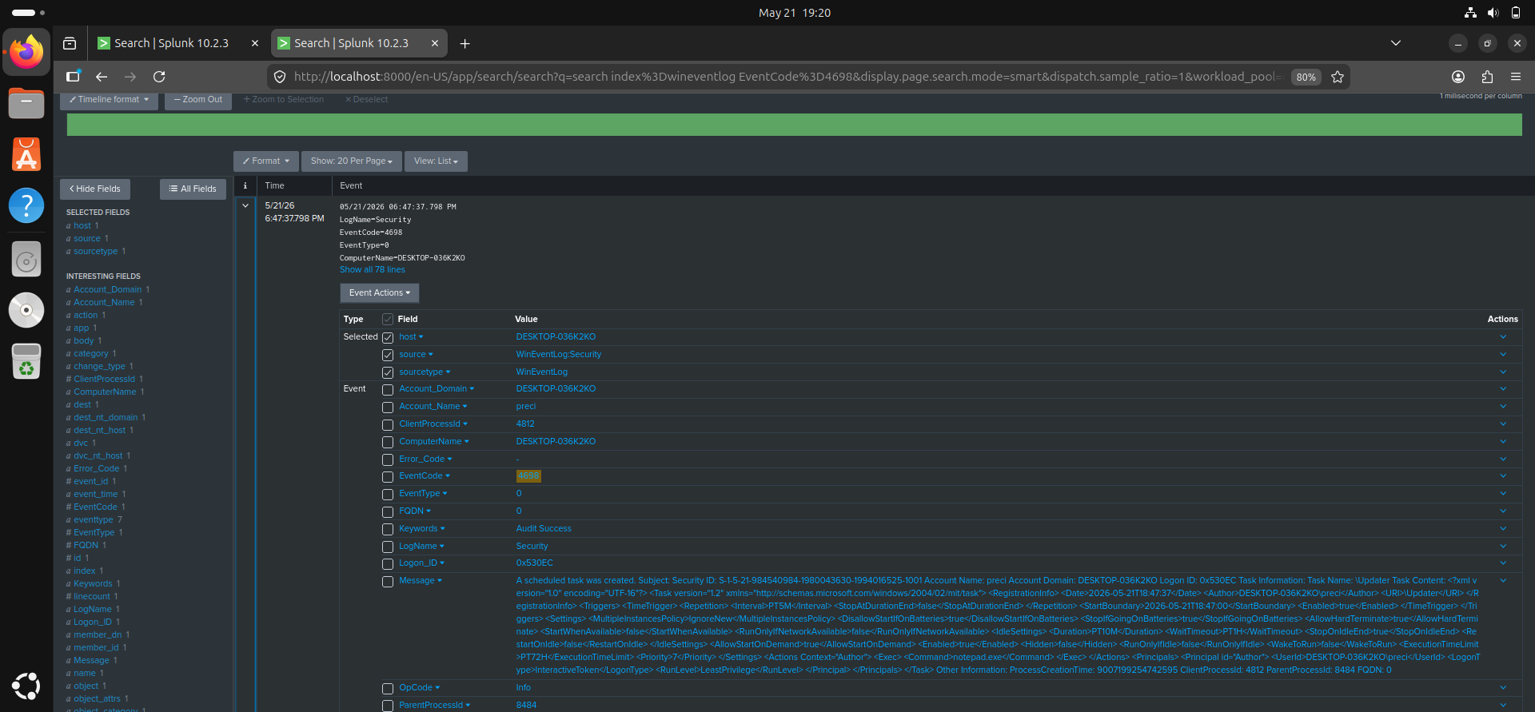Go back using the browser back arrow
Viewport: 1535px width, 712px height.
(x=102, y=77)
